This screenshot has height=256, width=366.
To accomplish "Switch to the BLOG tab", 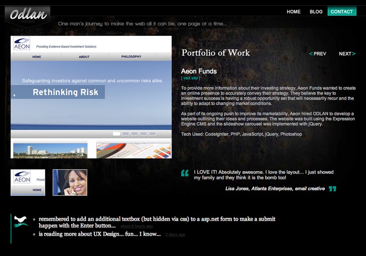I will (x=316, y=11).
